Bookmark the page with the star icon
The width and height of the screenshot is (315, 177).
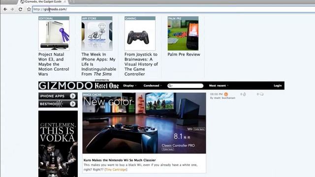click(29, 9)
